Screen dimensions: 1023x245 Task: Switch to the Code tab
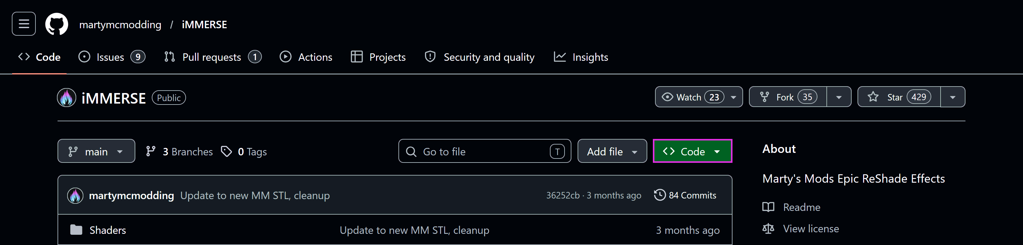click(39, 57)
